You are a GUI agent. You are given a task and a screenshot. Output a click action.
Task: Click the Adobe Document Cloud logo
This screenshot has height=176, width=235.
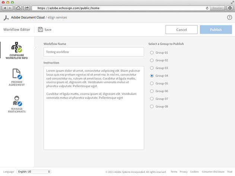click(x=6, y=17)
